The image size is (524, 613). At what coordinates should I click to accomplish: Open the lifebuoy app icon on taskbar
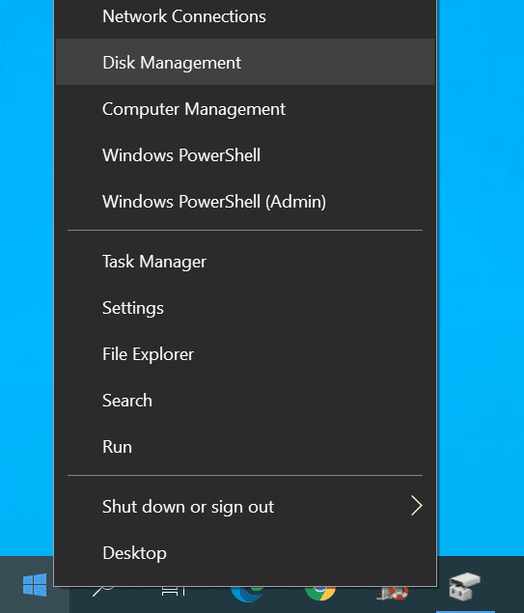pyautogui.click(x=393, y=593)
